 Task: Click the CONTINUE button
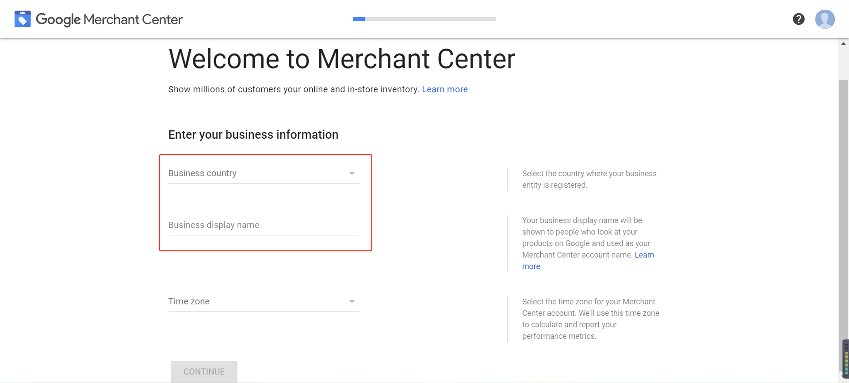(204, 372)
